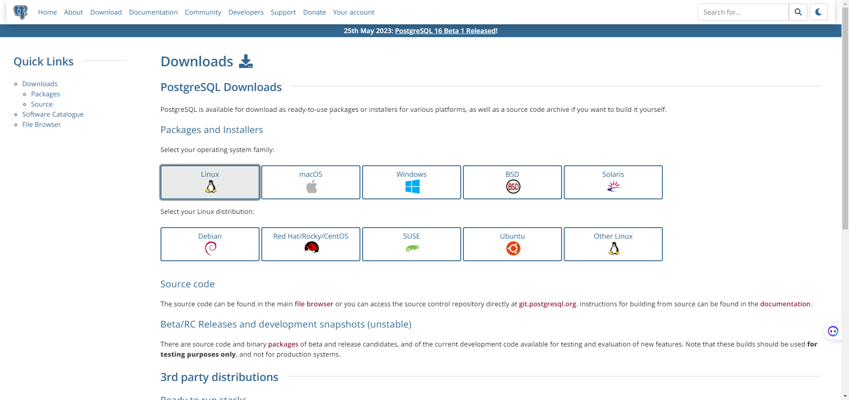Viewport: 849px width, 400px height.
Task: Choose the Red Hat logo
Action: click(311, 248)
